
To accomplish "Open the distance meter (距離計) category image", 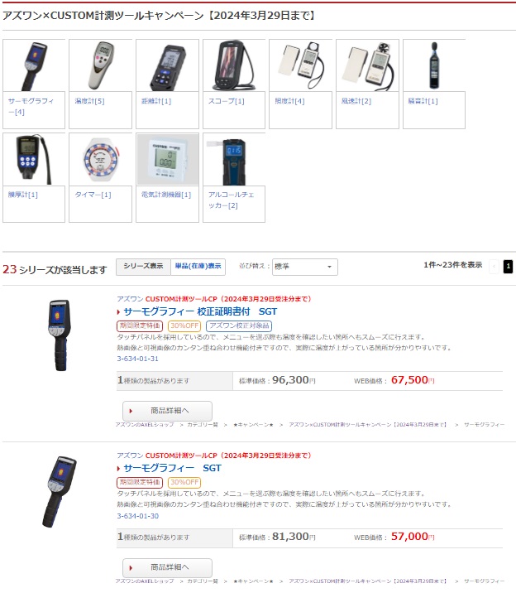I will [x=167, y=65].
